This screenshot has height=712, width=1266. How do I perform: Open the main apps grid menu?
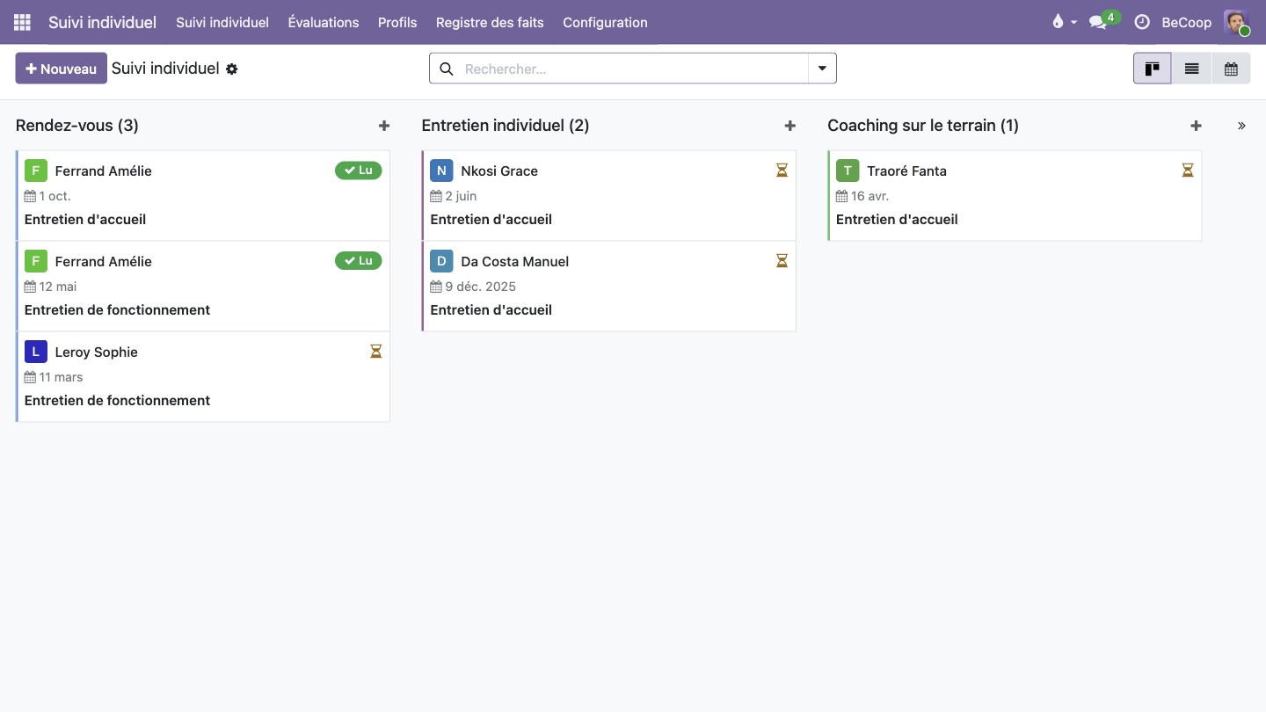coord(22,22)
